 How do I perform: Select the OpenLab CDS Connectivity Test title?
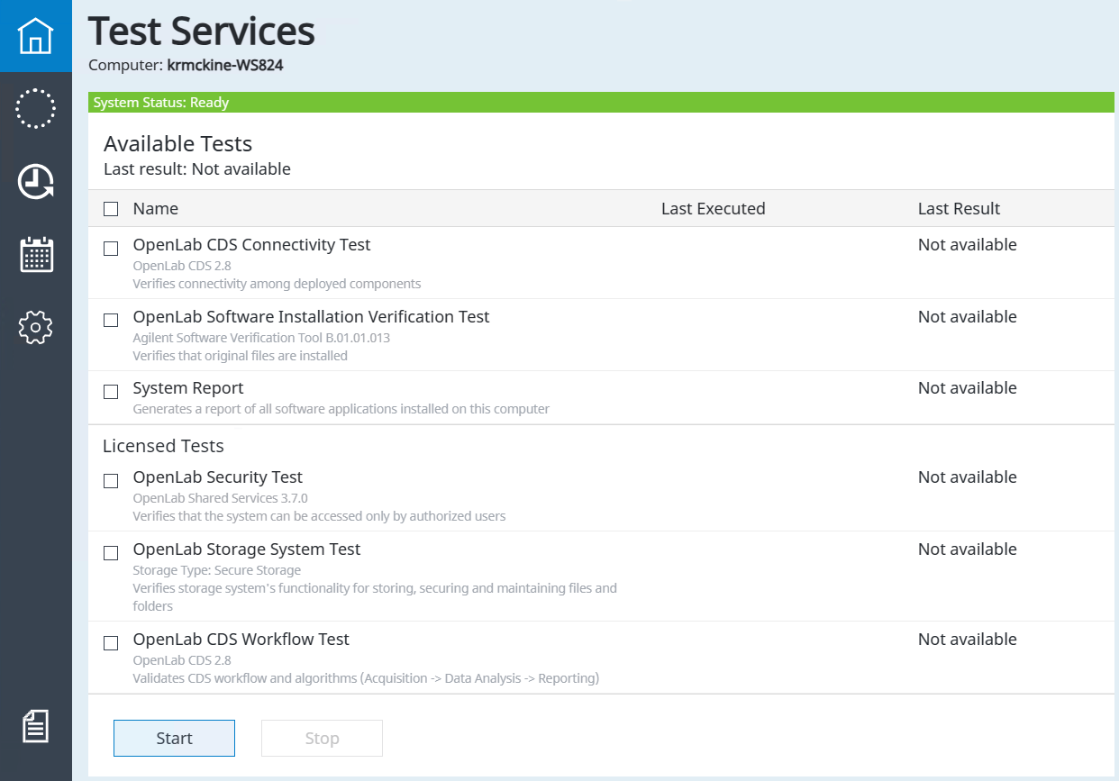(x=251, y=245)
